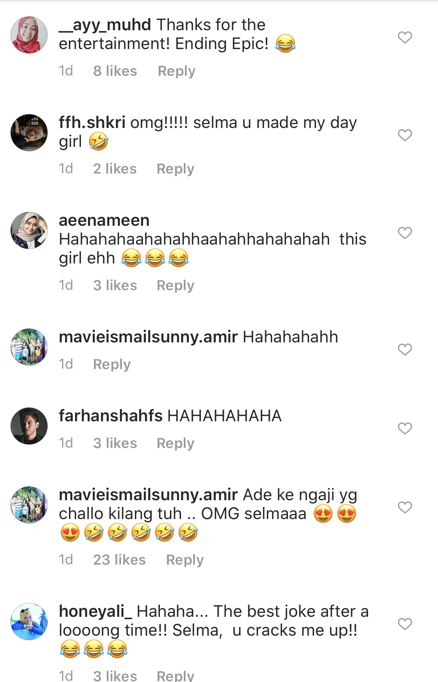Reply to the 'Hahahahahh' comment
Image resolution: width=438 pixels, height=682 pixels.
112,364
